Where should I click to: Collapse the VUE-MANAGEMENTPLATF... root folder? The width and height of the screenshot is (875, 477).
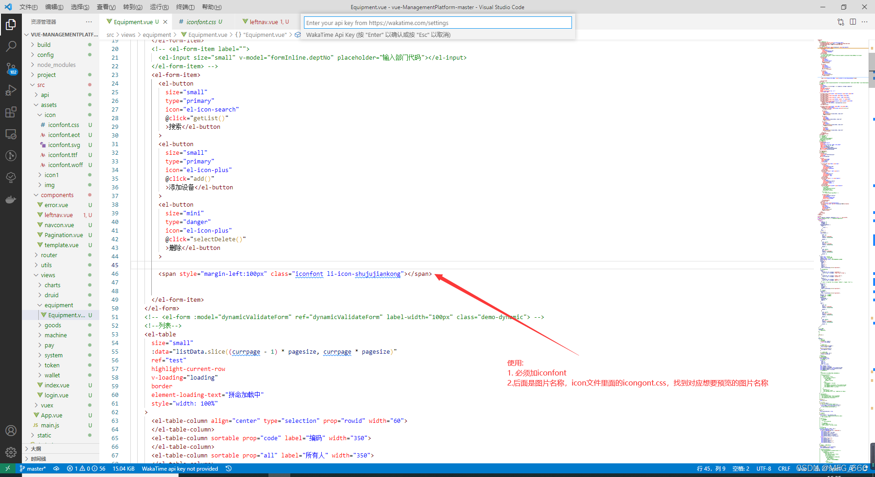click(61, 35)
